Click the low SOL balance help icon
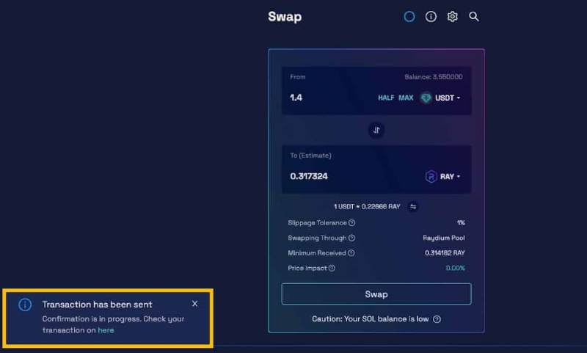587x353 pixels. [437, 319]
